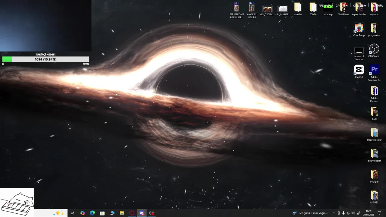Click the microphone tray icon
This screenshot has height=217, width=386.
(343, 213)
